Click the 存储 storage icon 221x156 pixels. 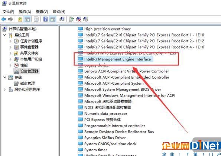tap(10, 77)
